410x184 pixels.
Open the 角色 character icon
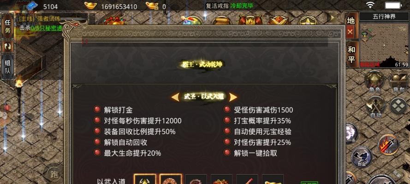(x=374, y=81)
